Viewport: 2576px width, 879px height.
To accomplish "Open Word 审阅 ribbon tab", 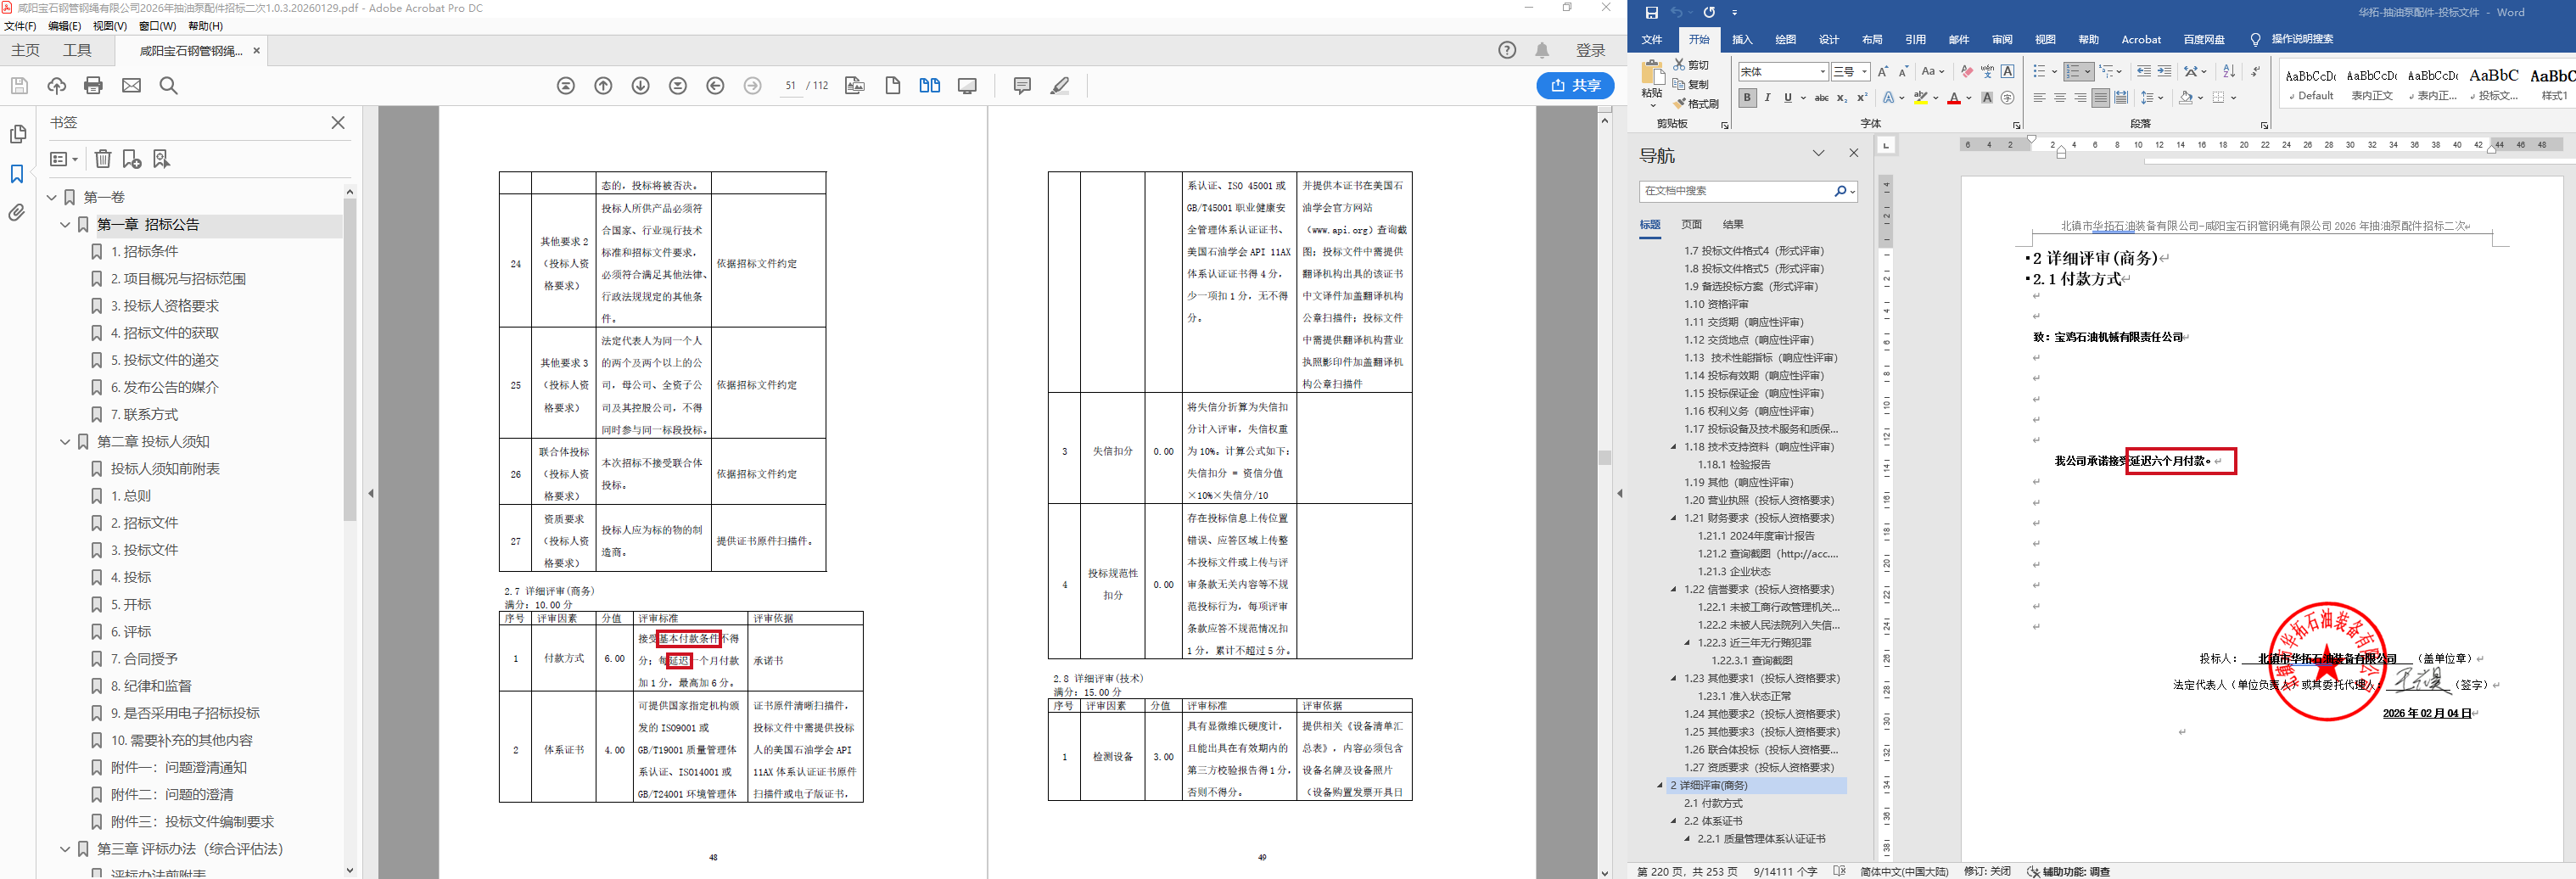I will 2002,40.
